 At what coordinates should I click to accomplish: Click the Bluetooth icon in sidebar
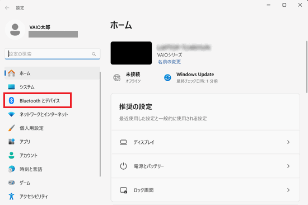click(x=11, y=100)
